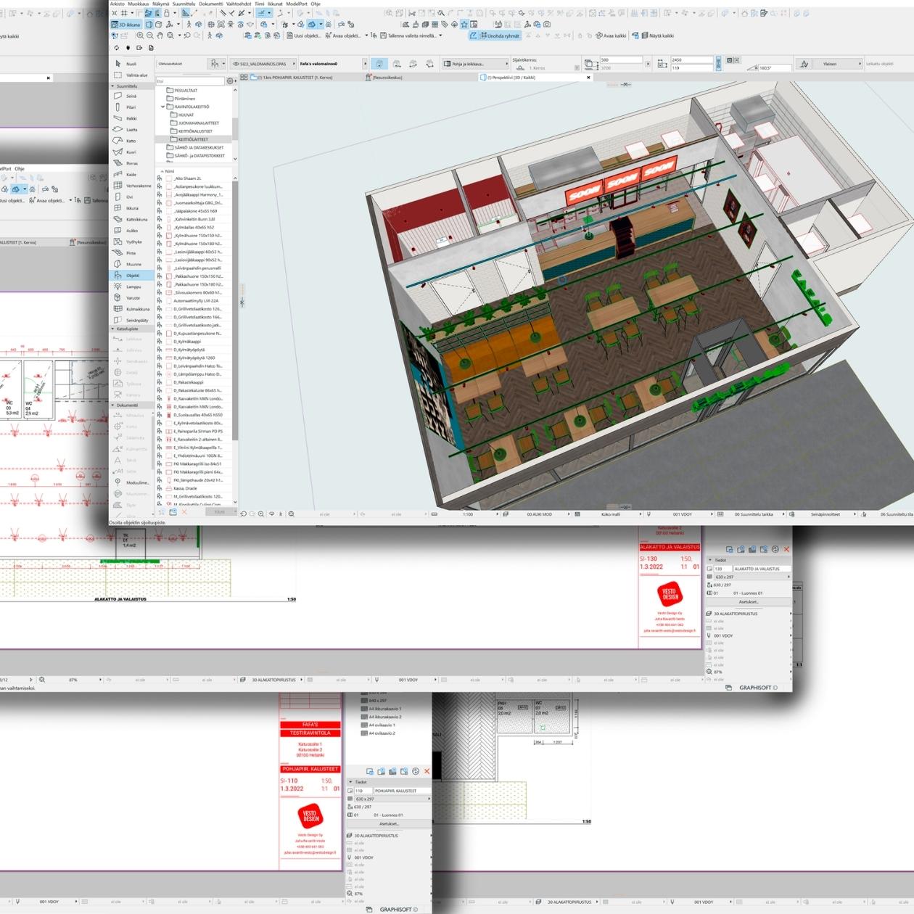Viewport: 914px width, 914px height.
Task: Toggle the fourth geometry method icon
Action: click(x=430, y=64)
